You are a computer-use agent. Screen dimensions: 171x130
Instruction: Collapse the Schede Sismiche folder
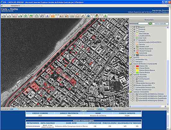[130, 75]
